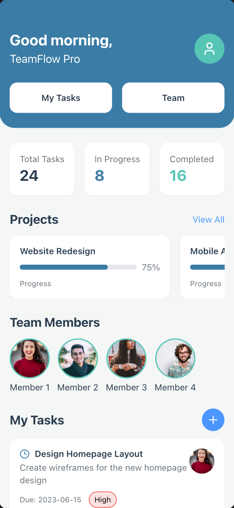Select the Completed stat card

192,169
